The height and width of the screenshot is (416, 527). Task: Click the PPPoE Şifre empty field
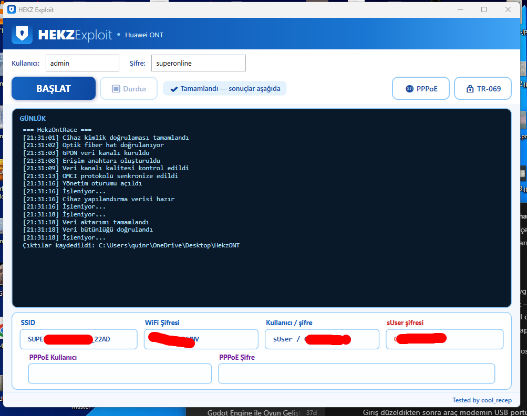tap(357, 373)
